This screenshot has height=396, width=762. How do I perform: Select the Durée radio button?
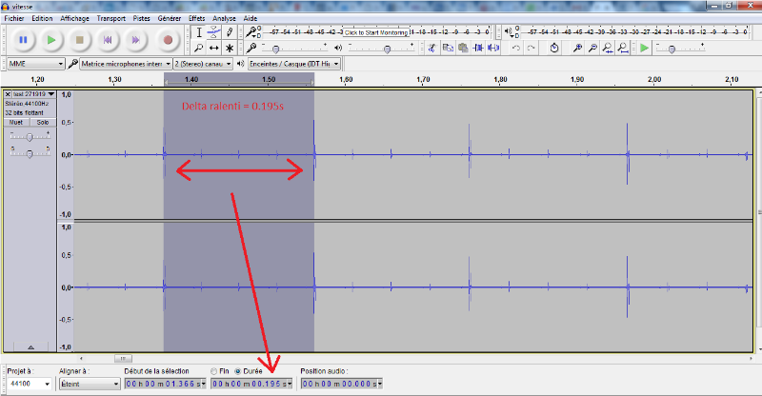click(237, 371)
